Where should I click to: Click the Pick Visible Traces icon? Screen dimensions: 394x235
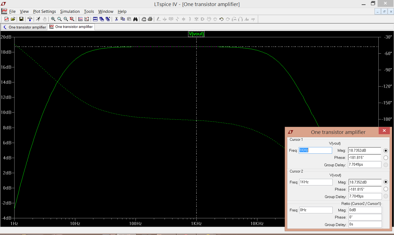click(x=80, y=19)
